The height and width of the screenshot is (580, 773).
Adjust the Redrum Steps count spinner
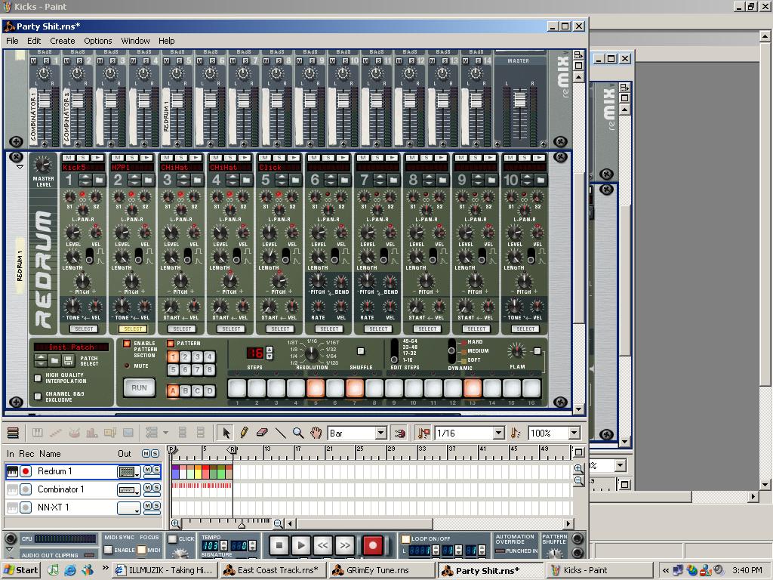269,353
